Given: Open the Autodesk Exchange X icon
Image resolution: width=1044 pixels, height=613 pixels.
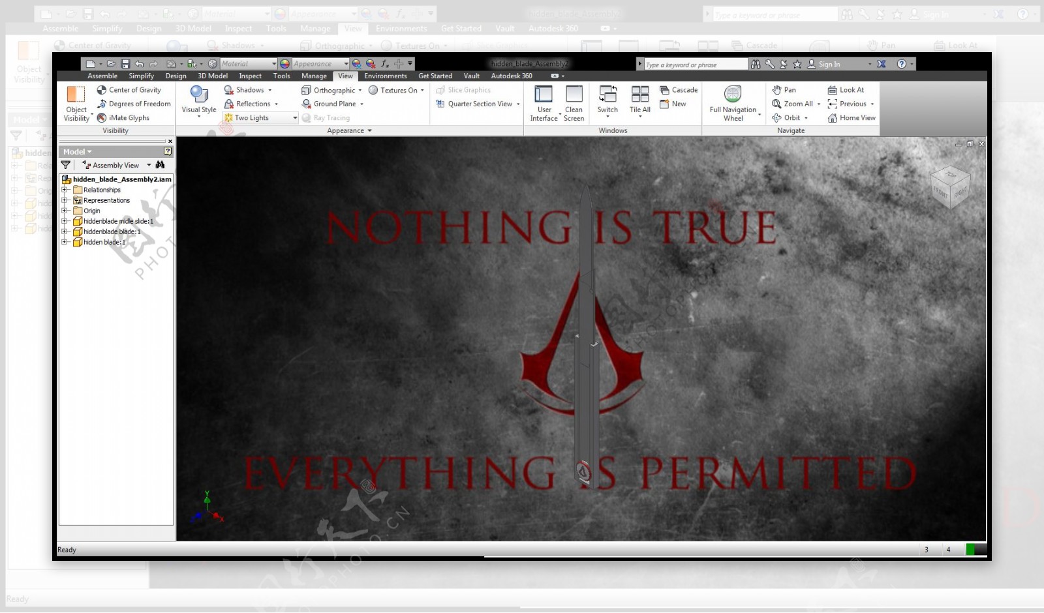Looking at the screenshot, I should [x=882, y=64].
